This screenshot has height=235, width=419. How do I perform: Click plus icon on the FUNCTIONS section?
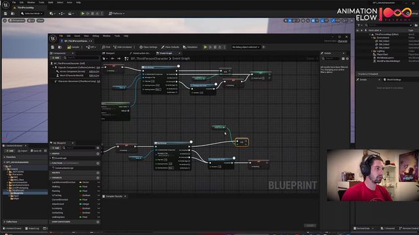point(98,163)
